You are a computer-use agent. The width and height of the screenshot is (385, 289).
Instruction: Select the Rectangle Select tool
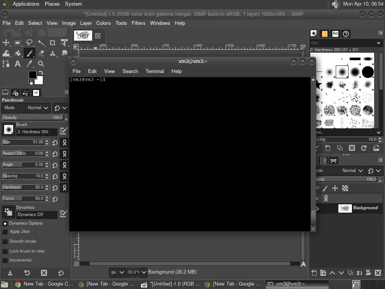(x=17, y=43)
